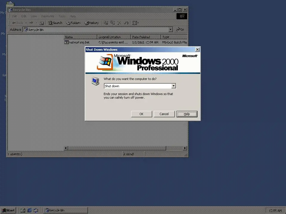Click the left arrow of the horizontal scrollbar
The height and width of the screenshot is (214, 286).
66,148
